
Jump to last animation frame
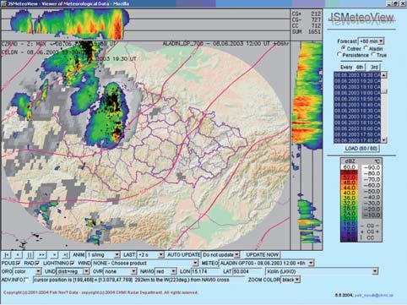(65, 255)
